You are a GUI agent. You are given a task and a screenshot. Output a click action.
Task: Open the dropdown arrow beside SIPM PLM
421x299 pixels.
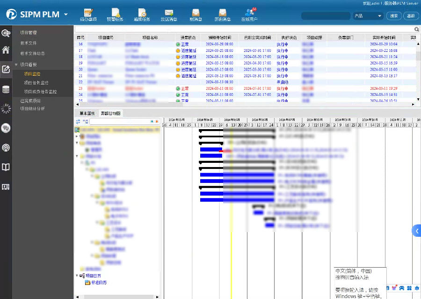pos(66,15)
